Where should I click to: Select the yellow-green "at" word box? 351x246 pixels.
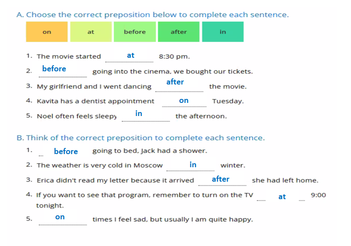coord(91,32)
